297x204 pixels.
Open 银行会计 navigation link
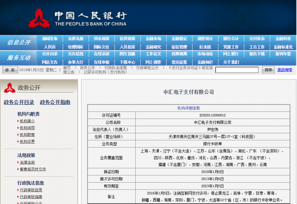[231, 39]
